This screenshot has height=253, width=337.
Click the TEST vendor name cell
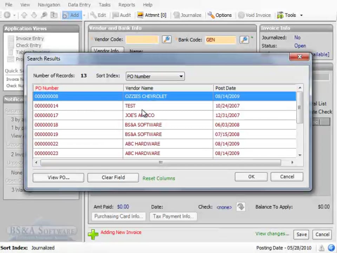[168, 106]
